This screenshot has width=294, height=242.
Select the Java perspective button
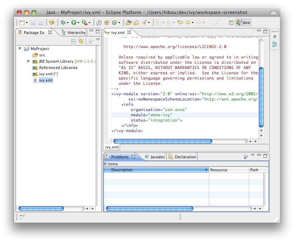243,22
